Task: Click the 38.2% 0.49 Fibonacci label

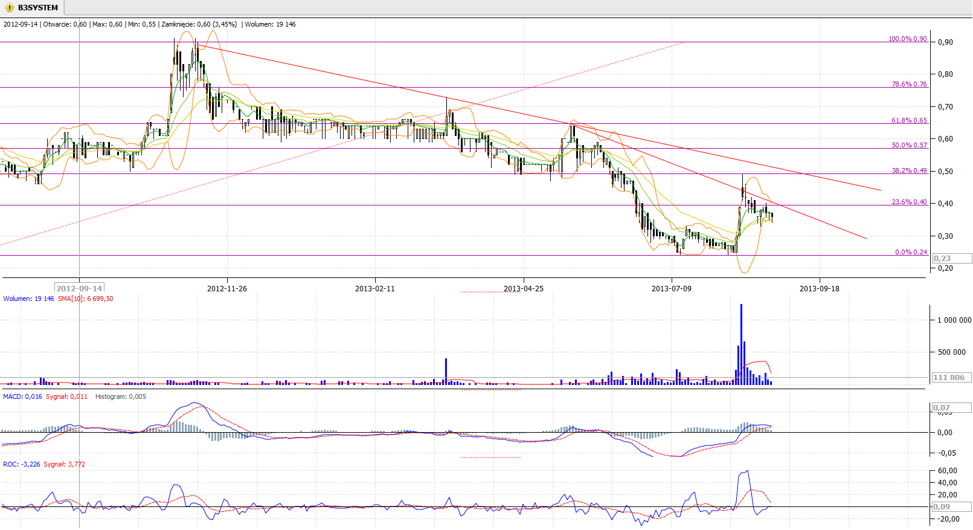Action: point(909,170)
